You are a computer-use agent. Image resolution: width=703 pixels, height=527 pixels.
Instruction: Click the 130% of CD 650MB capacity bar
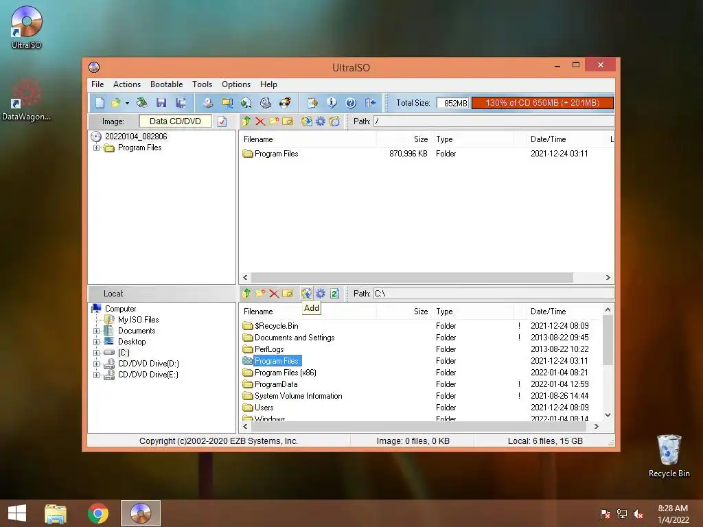point(542,103)
